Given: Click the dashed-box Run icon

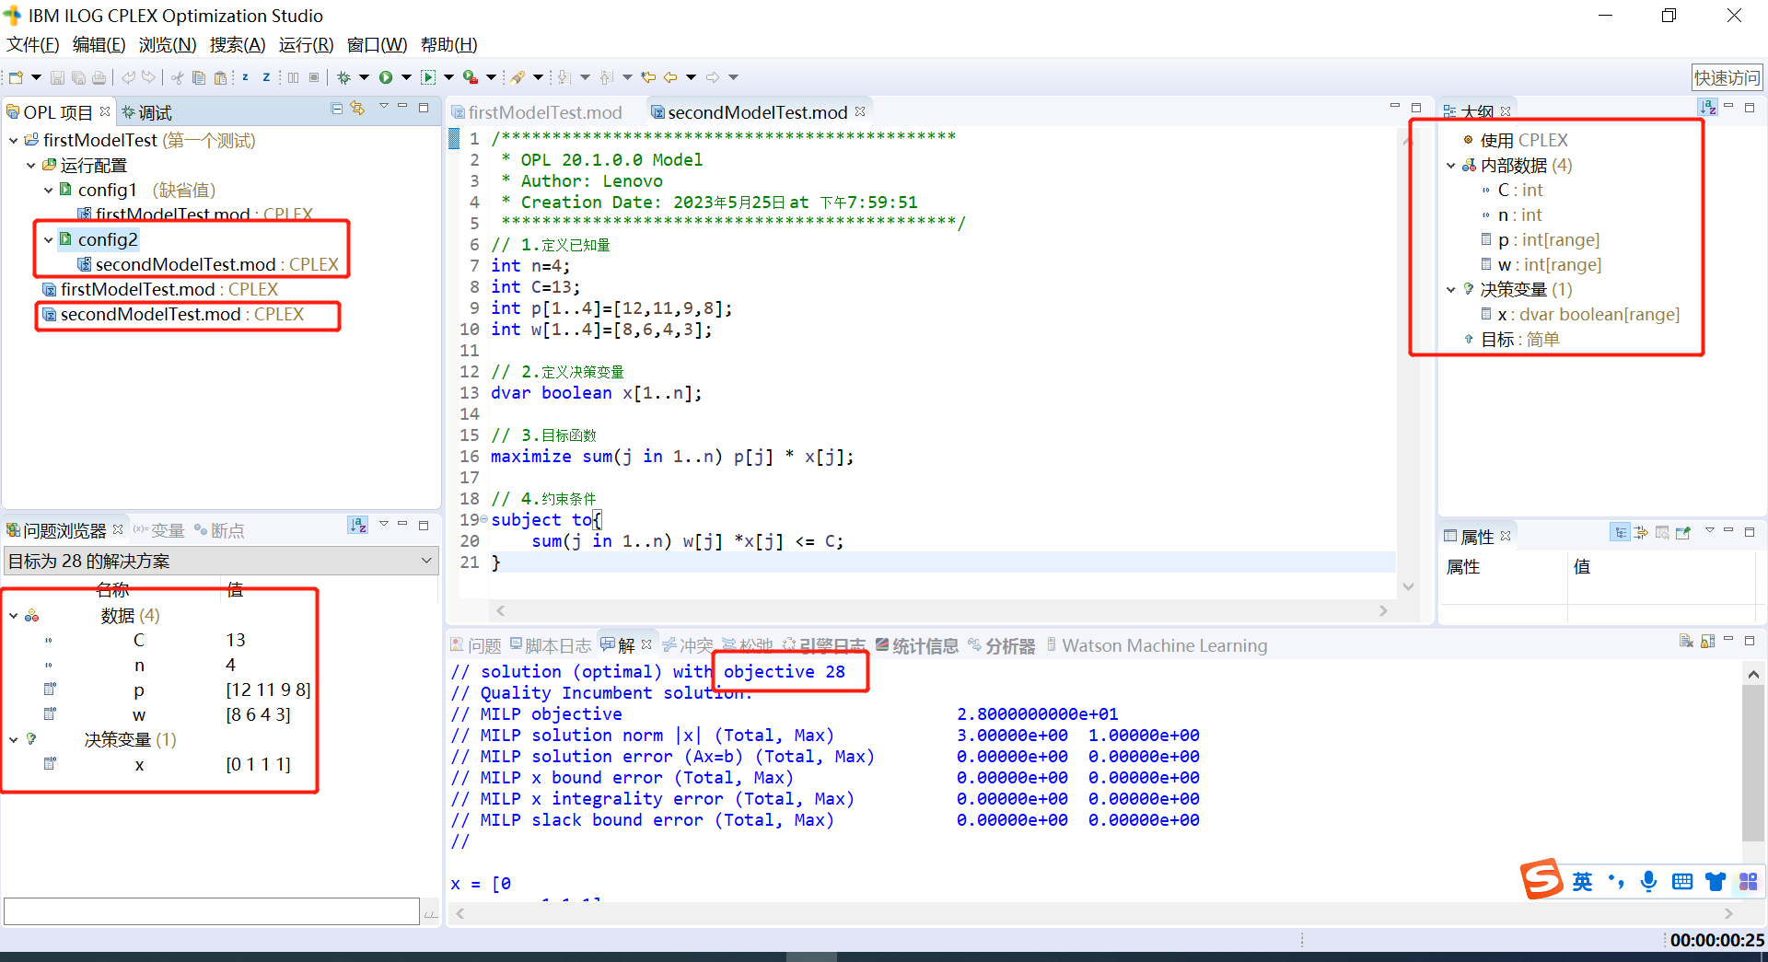Looking at the screenshot, I should 428,77.
